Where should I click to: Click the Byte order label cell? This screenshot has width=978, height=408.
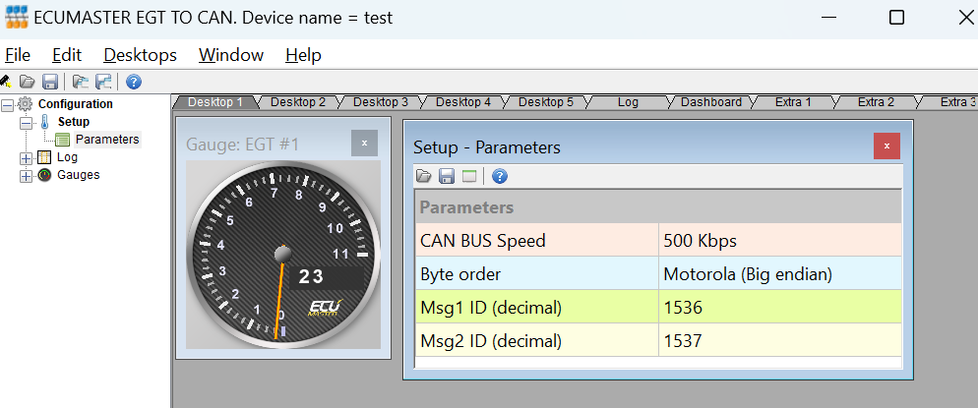pos(537,273)
